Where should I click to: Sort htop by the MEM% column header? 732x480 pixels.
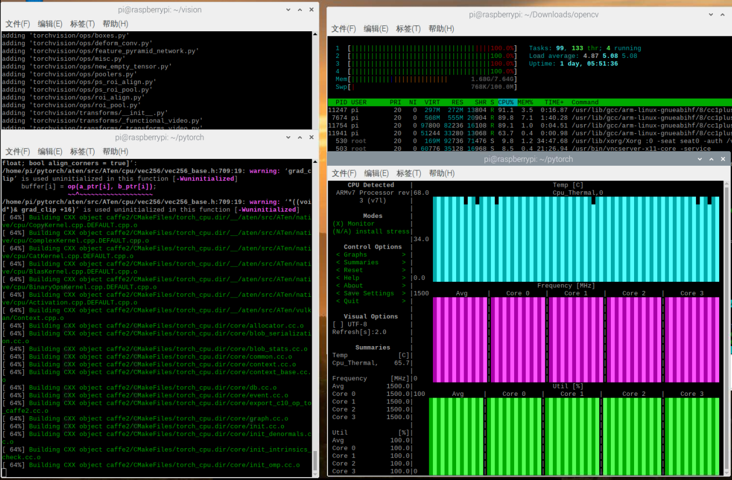click(525, 102)
